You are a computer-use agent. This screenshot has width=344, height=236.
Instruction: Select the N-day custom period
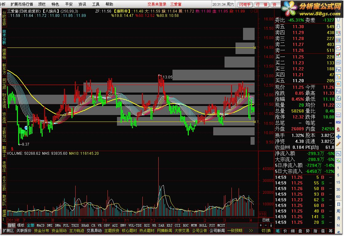pyautogui.click(x=338, y=225)
